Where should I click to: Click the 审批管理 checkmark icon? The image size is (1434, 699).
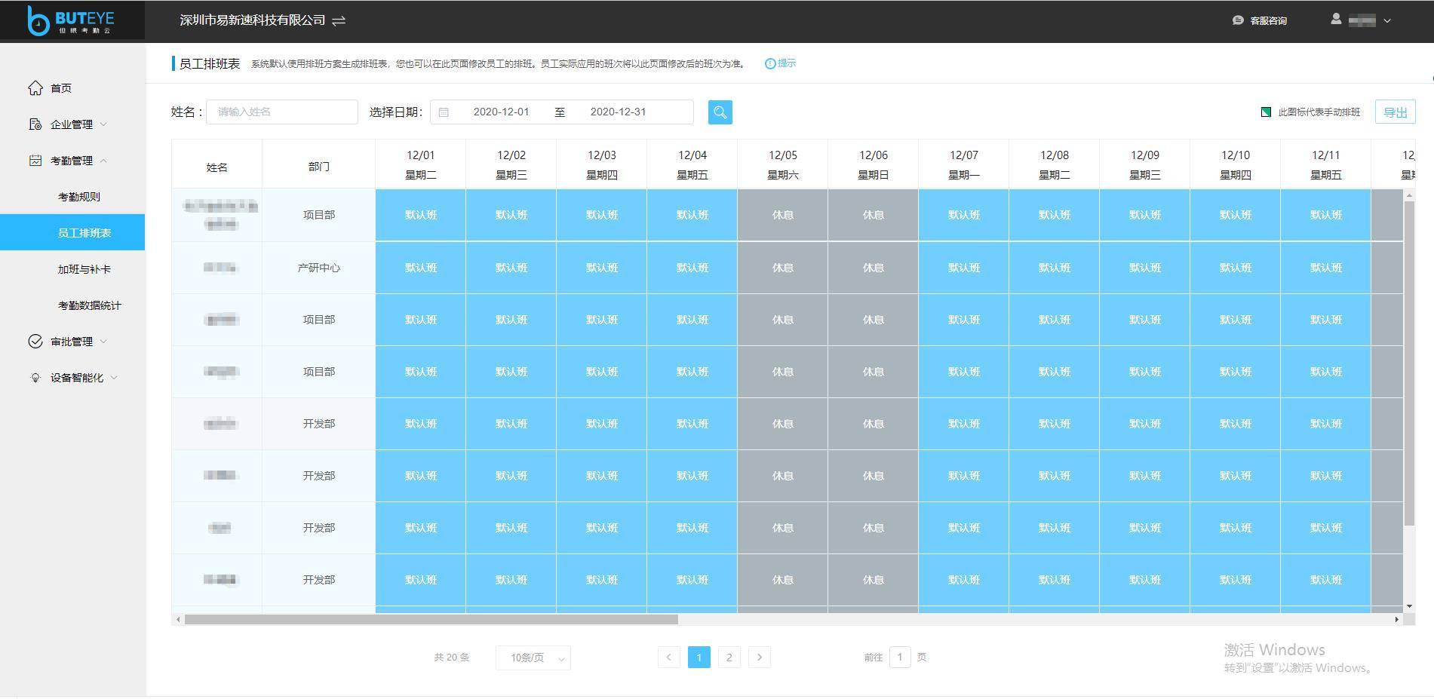coord(35,341)
